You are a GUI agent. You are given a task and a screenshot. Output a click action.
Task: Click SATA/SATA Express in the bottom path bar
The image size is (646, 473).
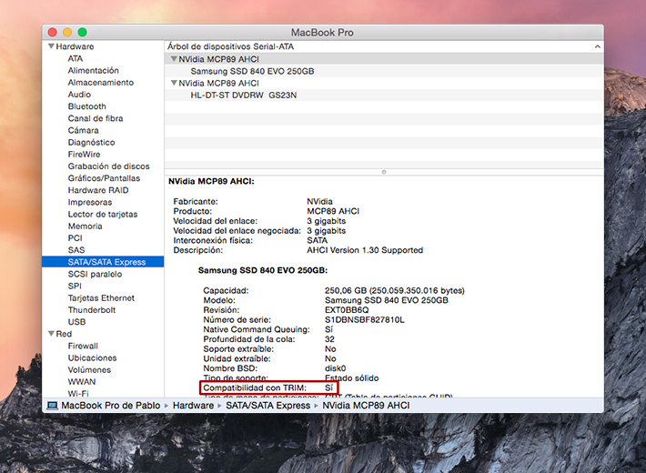(x=267, y=405)
